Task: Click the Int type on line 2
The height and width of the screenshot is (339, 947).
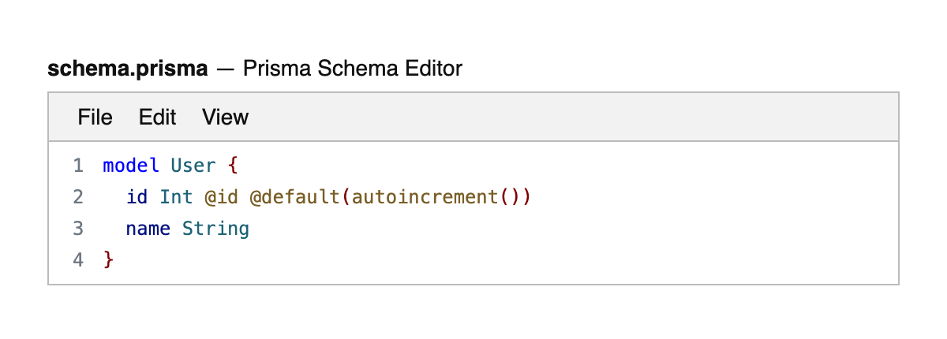Action: pos(176,197)
